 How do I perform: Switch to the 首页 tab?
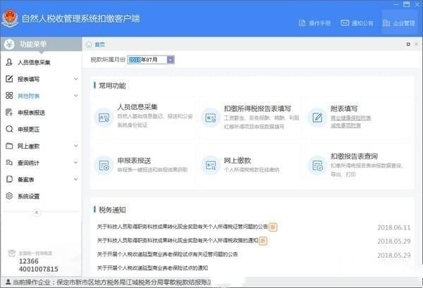[95, 44]
